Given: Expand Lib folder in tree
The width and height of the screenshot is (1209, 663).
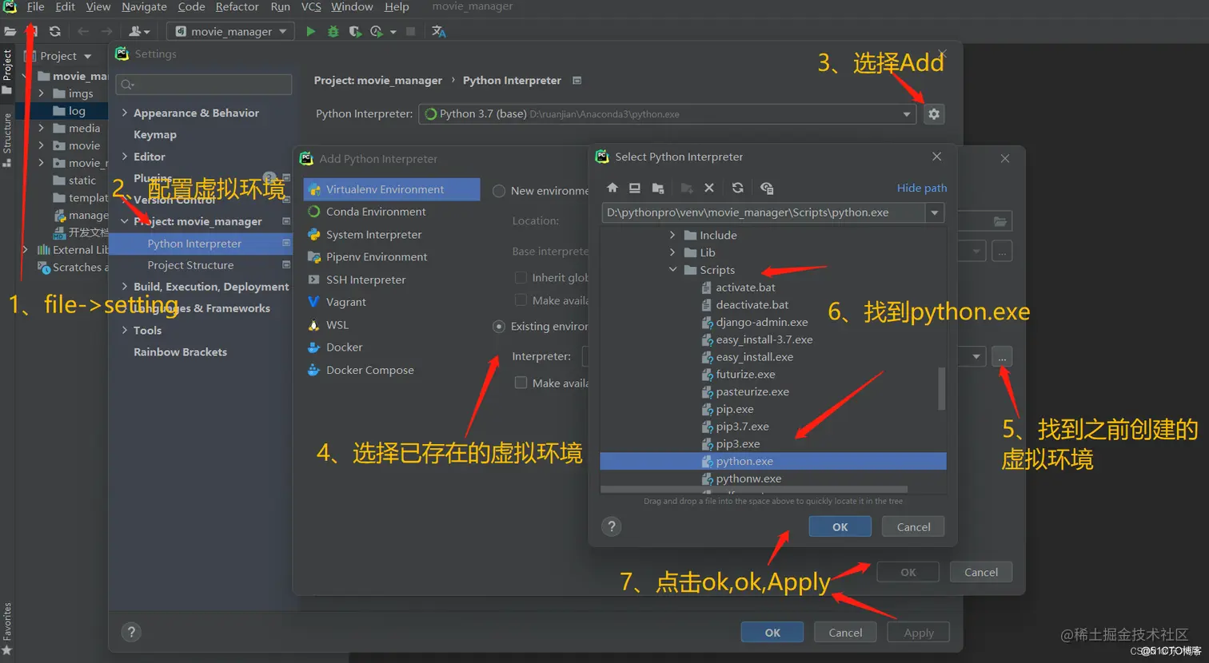Looking at the screenshot, I should point(672,252).
